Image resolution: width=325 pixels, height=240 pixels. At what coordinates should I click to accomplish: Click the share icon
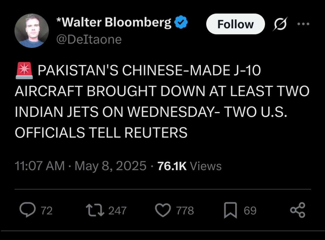coord(297,210)
